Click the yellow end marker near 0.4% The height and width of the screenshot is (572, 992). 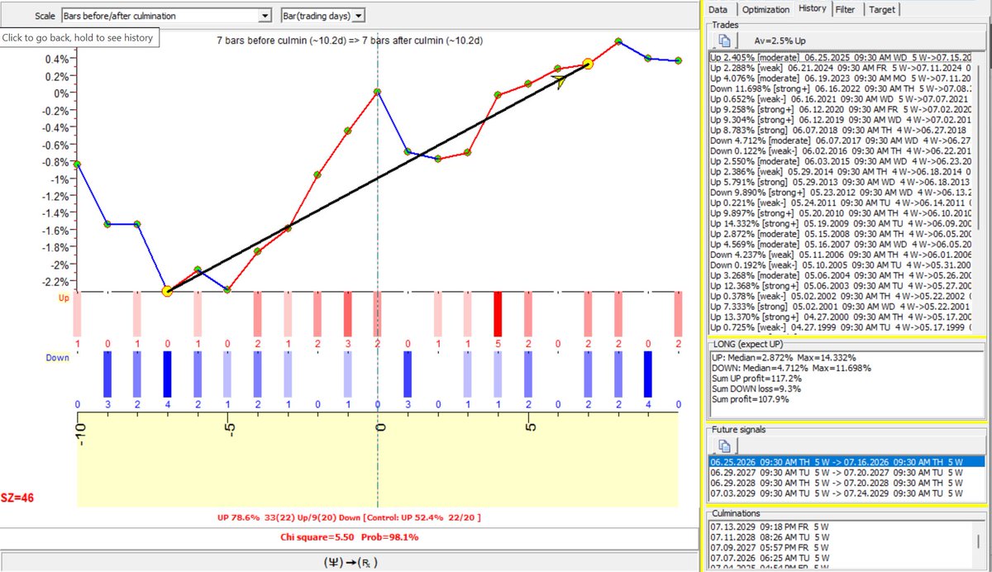588,63
